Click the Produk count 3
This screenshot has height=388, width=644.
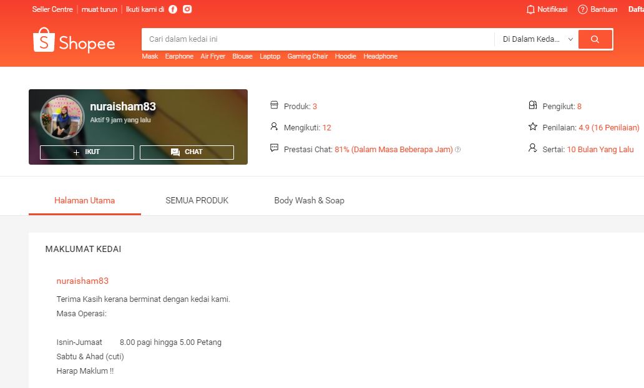click(x=315, y=106)
